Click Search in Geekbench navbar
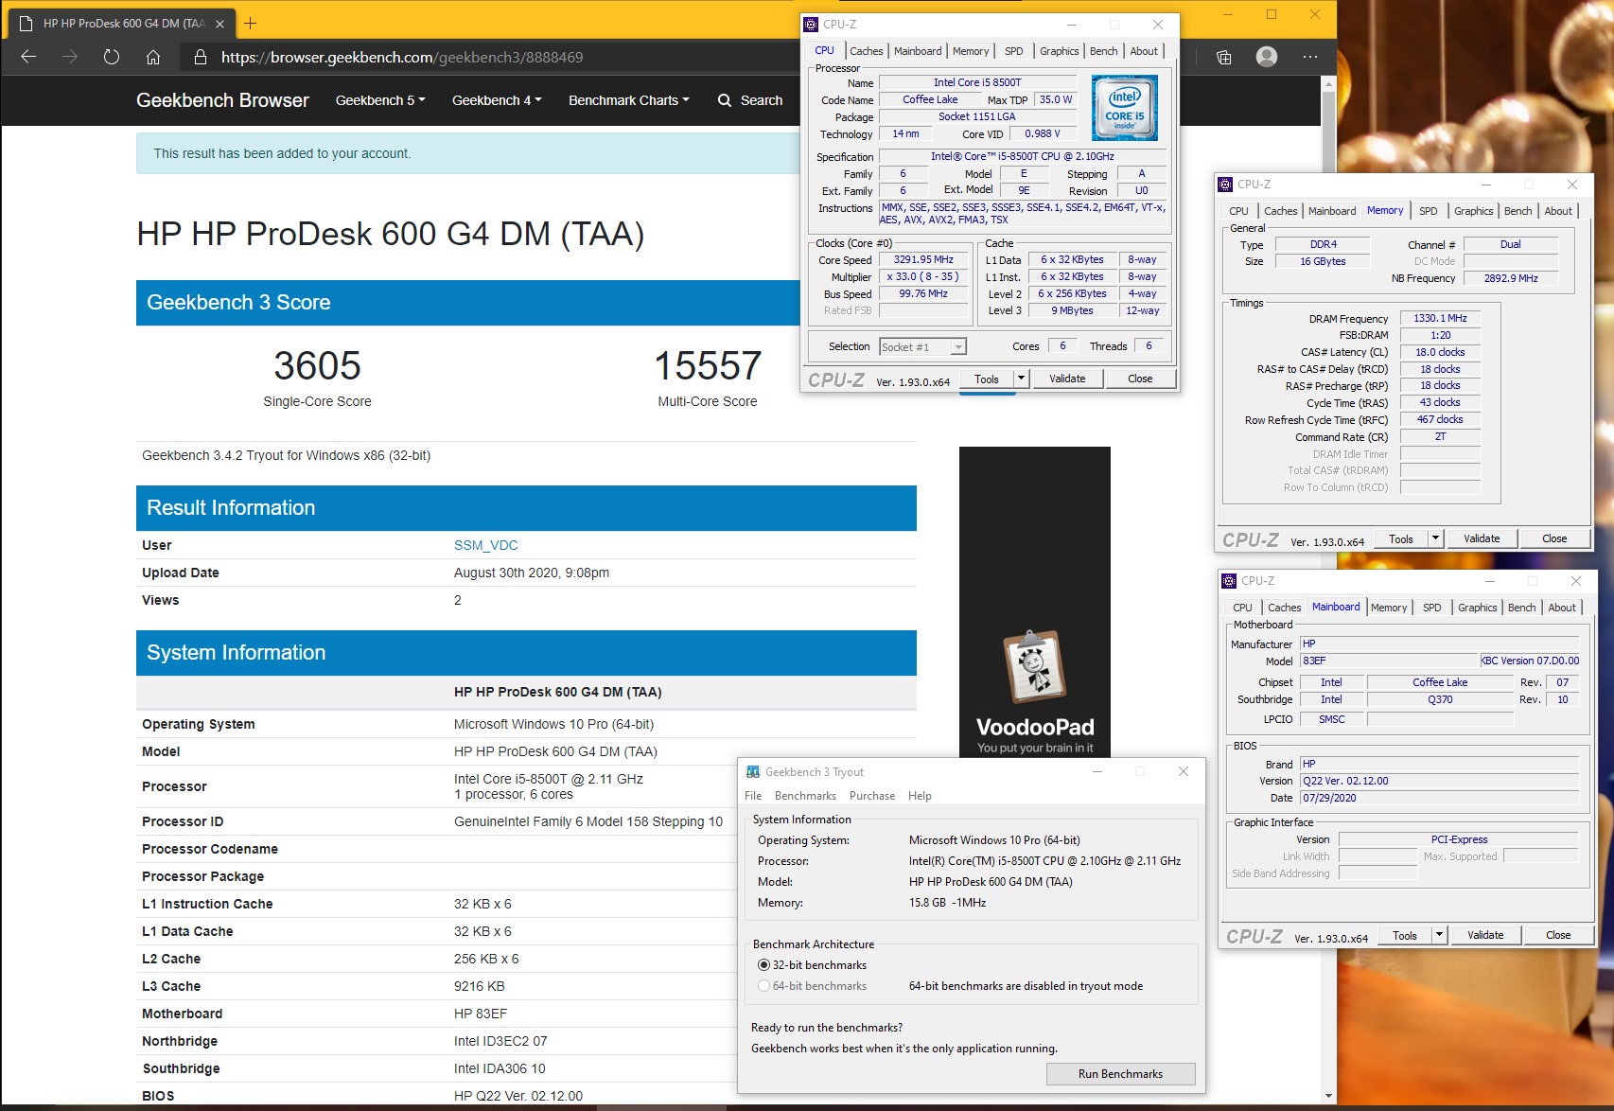The height and width of the screenshot is (1111, 1614). click(761, 100)
